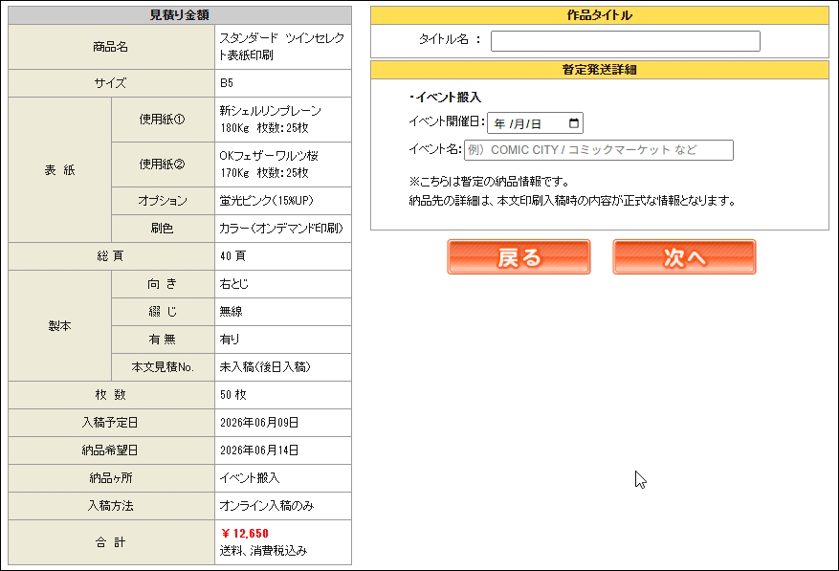Select the product name スタンダード ツインセレクト表紙印刷
Viewport: 839px width, 571px height.
pyautogui.click(x=282, y=47)
